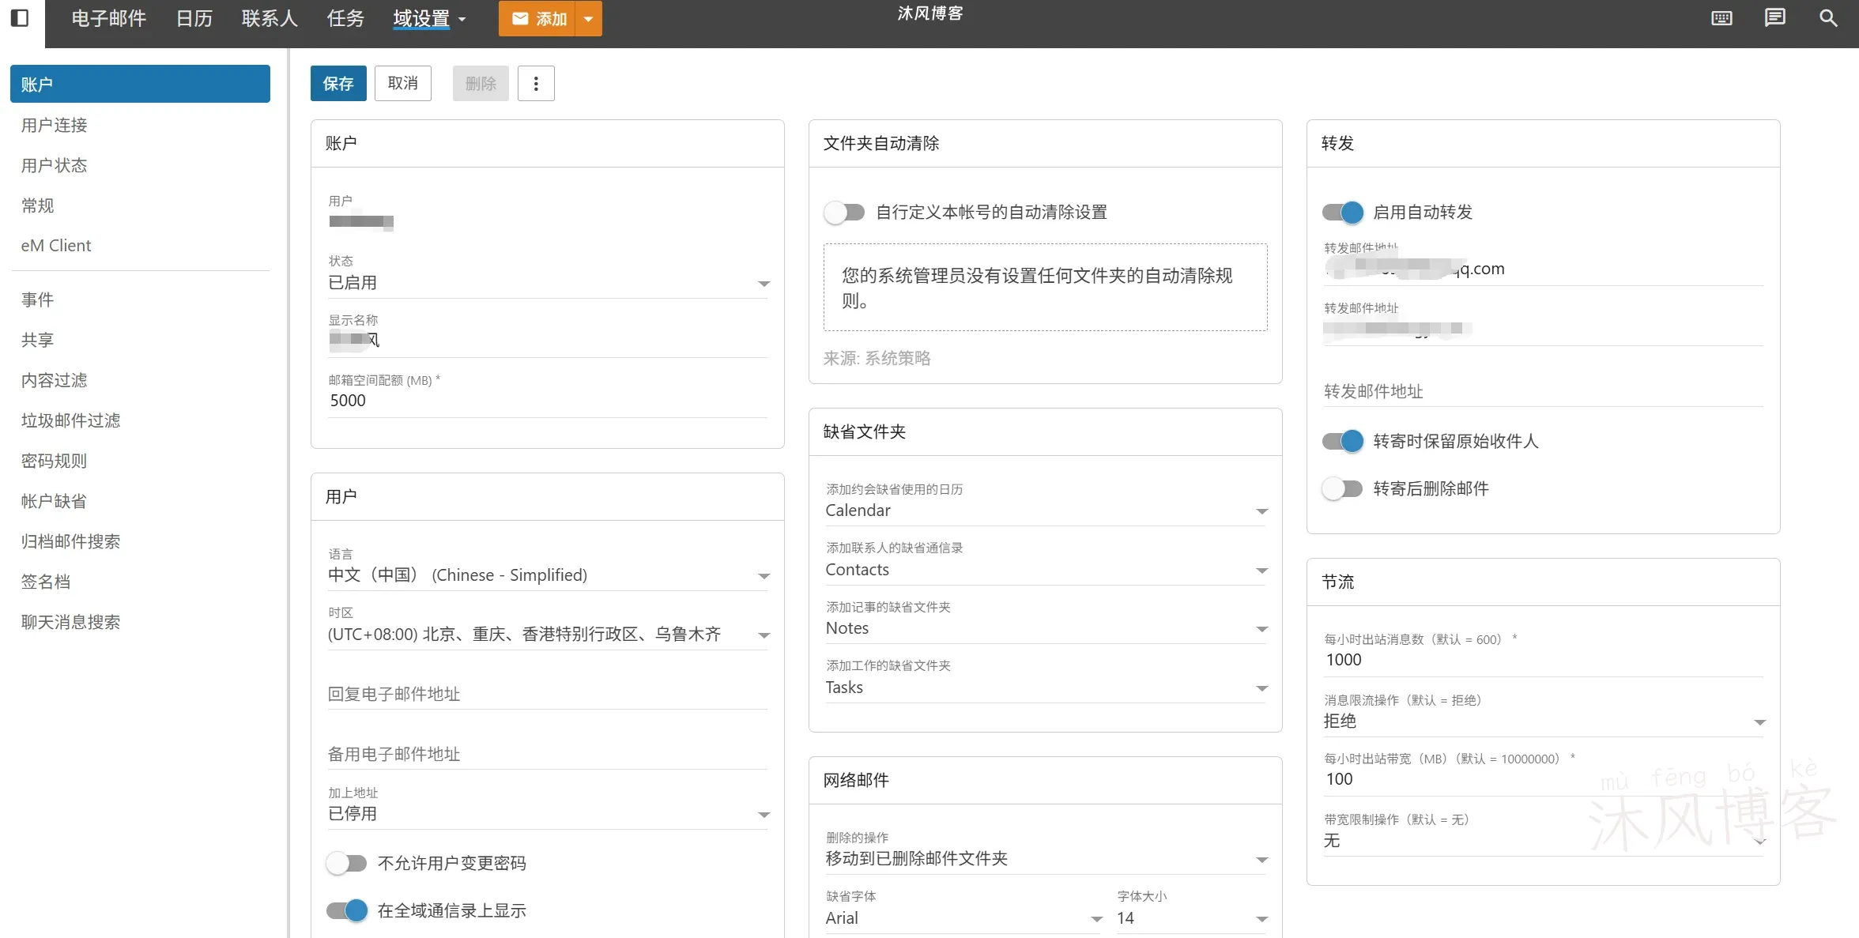The image size is (1859, 938).
Task: Open the 删除的操作 dropdown
Action: pos(1046,859)
